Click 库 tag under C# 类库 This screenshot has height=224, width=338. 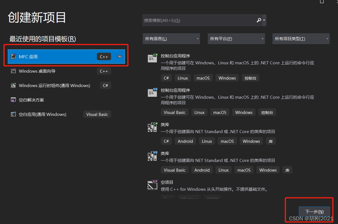click(x=271, y=141)
